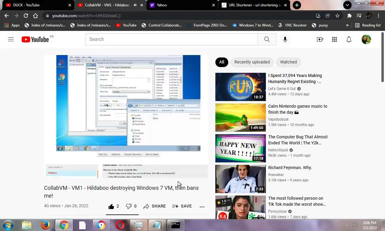Reload the page
This screenshot has height=231, width=385.
click(x=26, y=16)
